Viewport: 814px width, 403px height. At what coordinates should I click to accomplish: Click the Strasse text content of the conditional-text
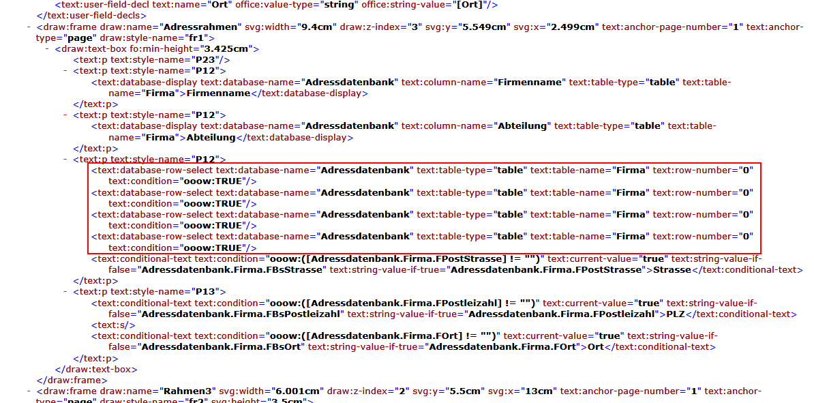[672, 269]
